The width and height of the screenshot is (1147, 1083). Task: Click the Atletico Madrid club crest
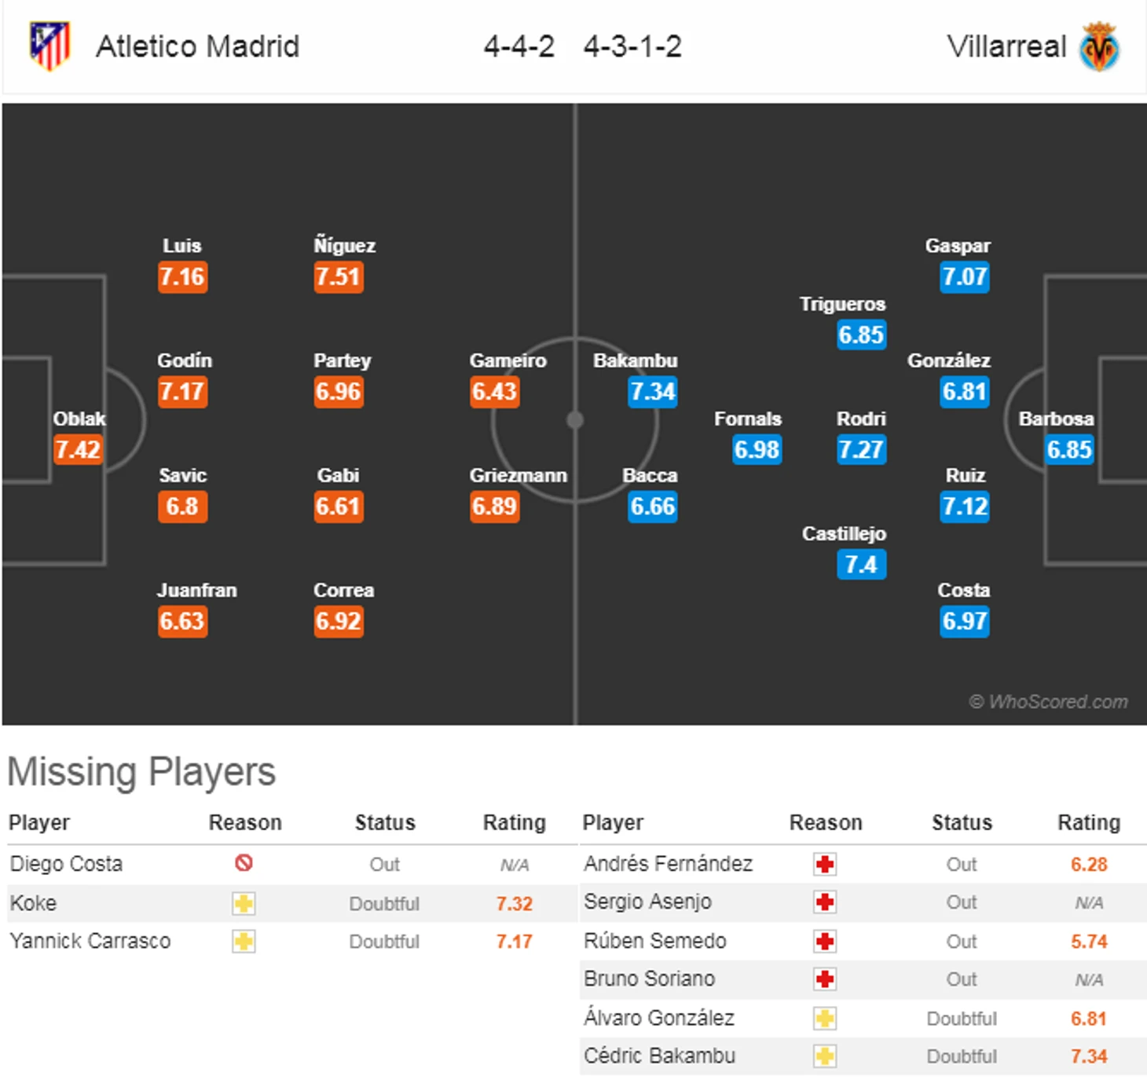click(x=50, y=46)
